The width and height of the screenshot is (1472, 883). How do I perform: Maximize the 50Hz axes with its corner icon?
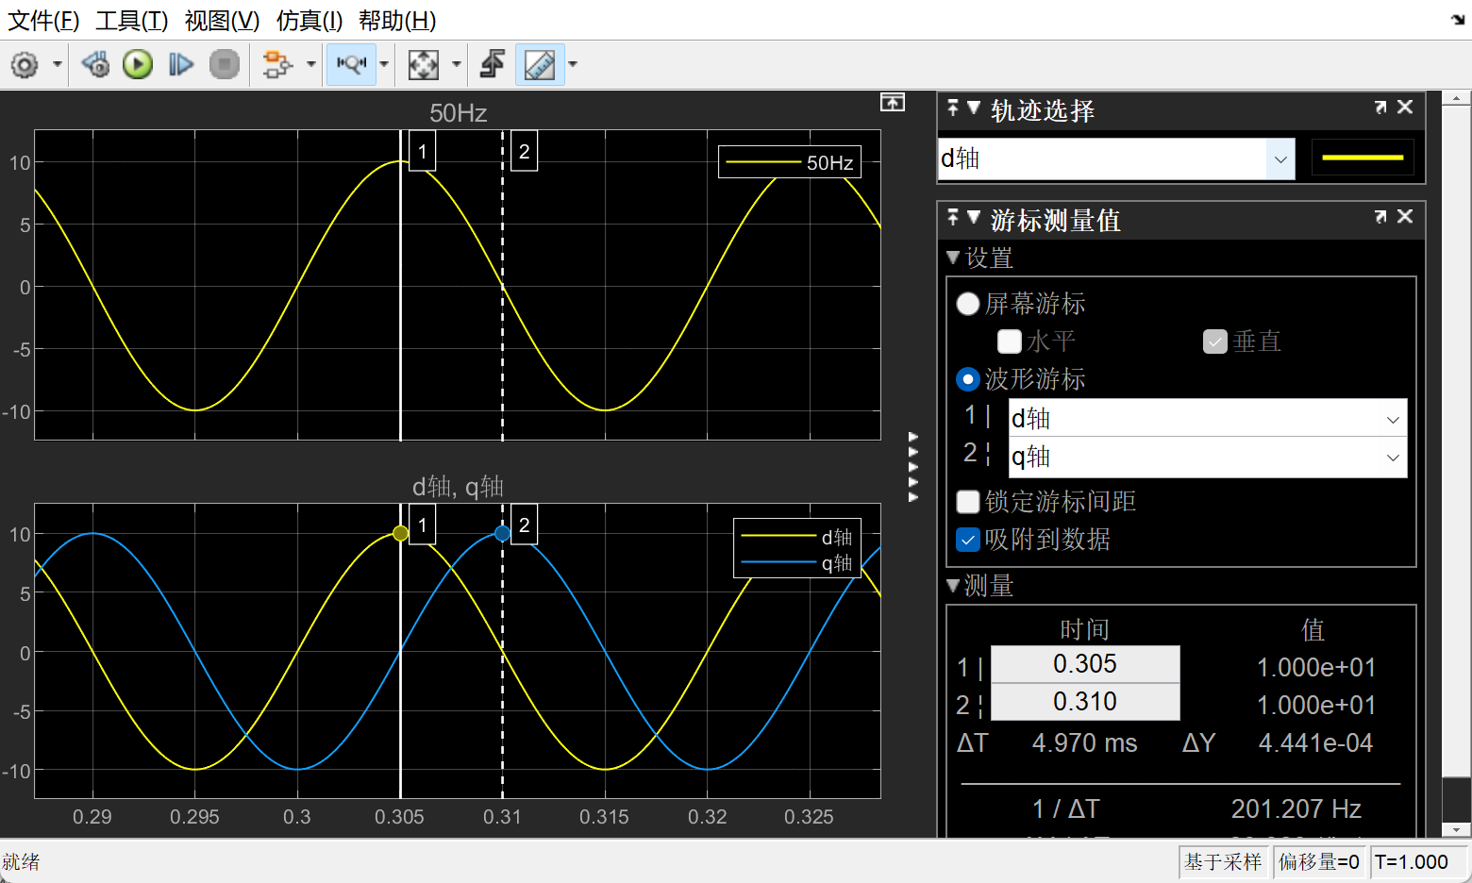click(x=893, y=102)
